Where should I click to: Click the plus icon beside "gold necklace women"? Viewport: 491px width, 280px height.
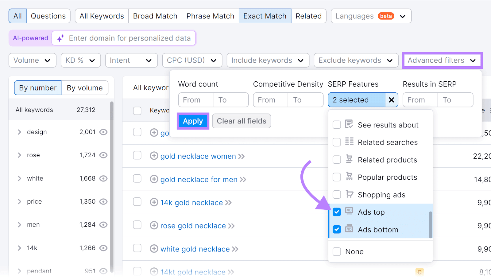(x=154, y=156)
